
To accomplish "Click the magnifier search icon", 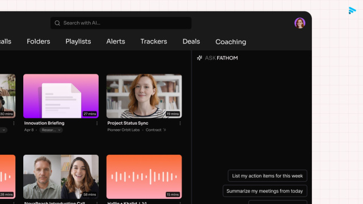I will tap(57, 23).
